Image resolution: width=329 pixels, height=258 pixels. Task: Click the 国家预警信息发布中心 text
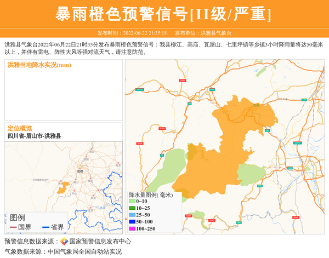tap(100, 242)
